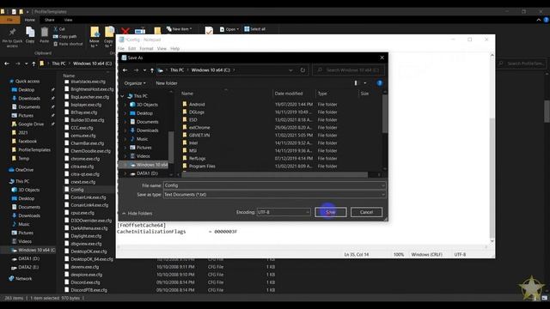Click Save in the Save As dialog
Image resolution: width=550 pixels, height=309 pixels.
(x=330, y=212)
